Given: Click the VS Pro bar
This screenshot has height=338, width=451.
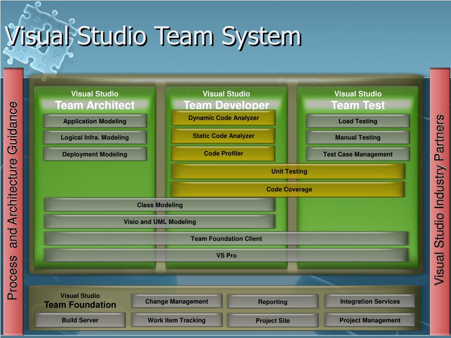Looking at the screenshot, I should coord(226,255).
